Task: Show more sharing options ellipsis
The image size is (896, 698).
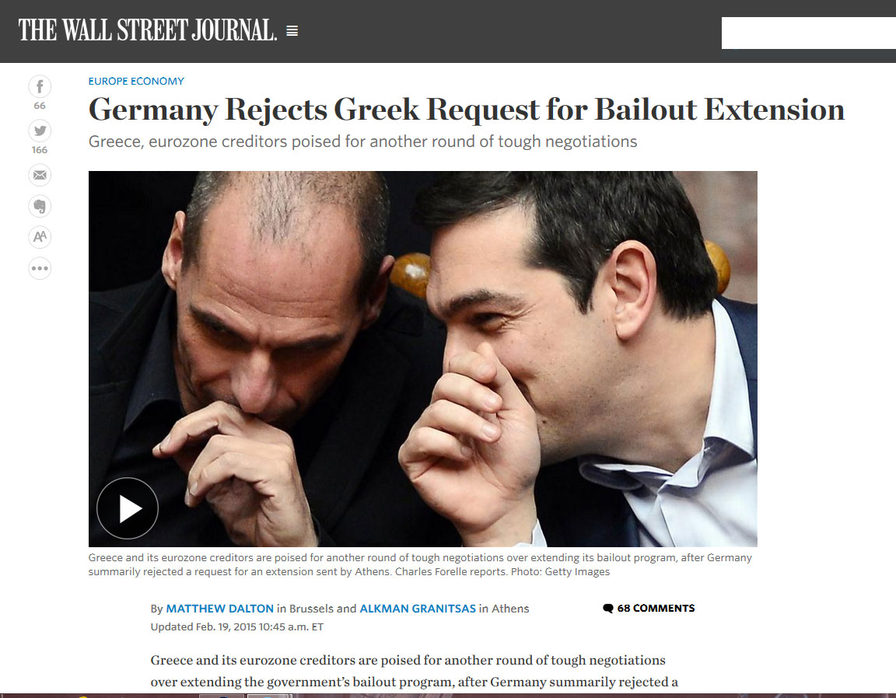Action: [x=40, y=268]
